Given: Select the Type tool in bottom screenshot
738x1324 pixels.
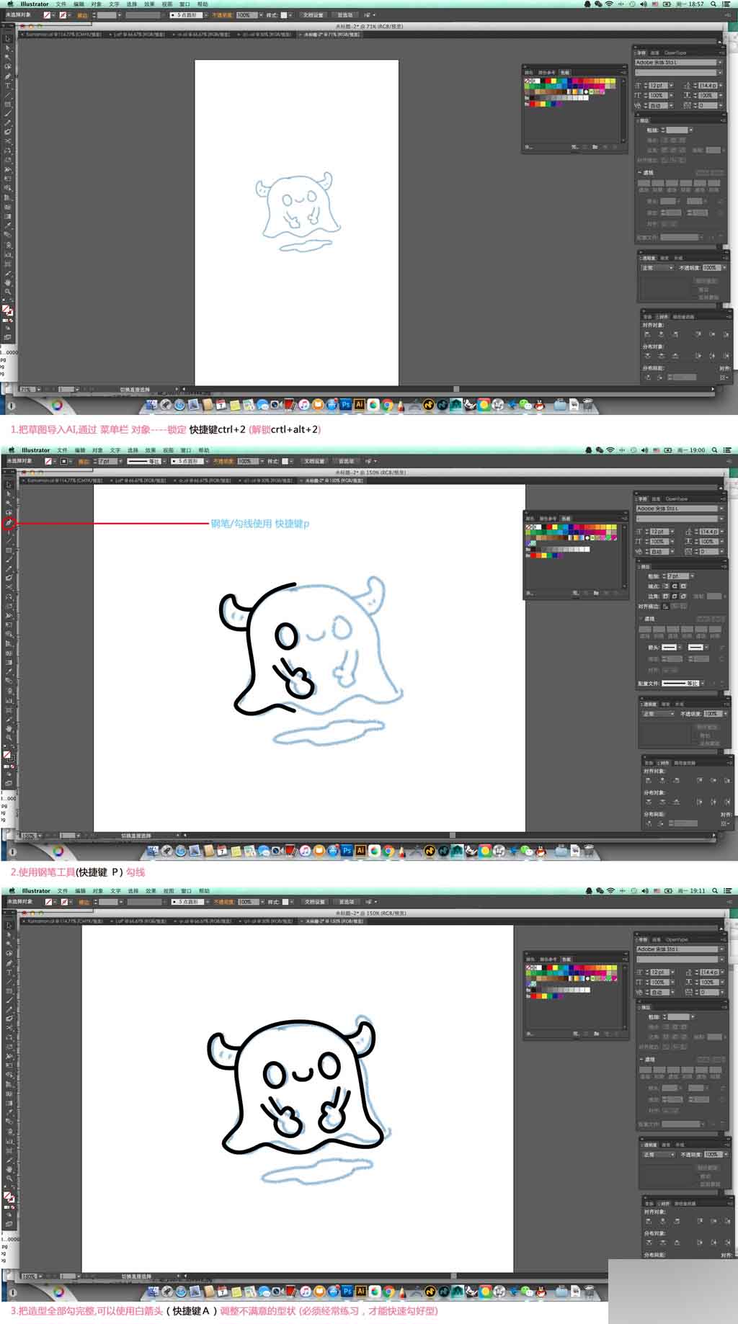Looking at the screenshot, I should tap(9, 972).
